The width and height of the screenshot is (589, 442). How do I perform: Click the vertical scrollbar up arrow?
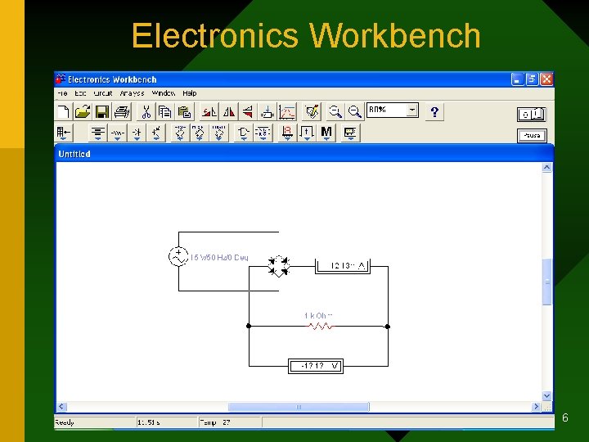pos(547,167)
